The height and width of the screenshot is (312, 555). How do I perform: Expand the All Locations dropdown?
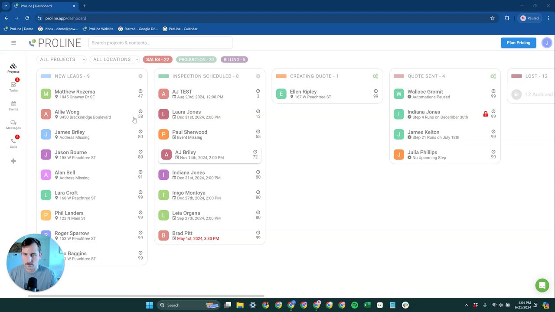point(116,59)
